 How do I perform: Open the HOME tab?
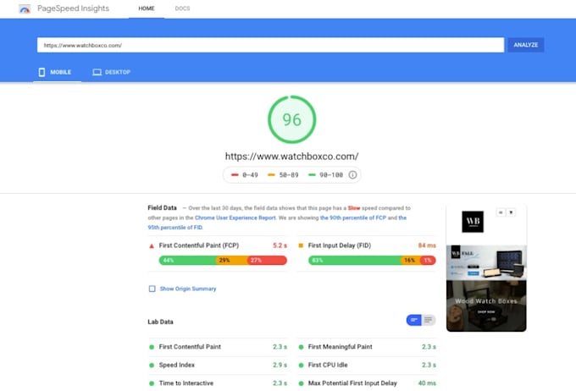[147, 8]
